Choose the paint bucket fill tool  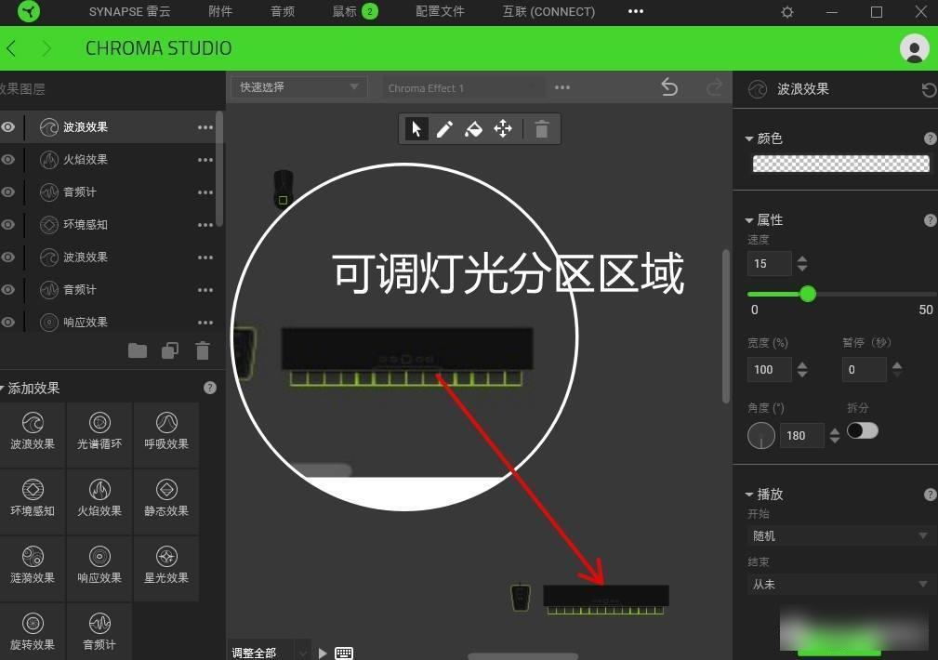473,129
